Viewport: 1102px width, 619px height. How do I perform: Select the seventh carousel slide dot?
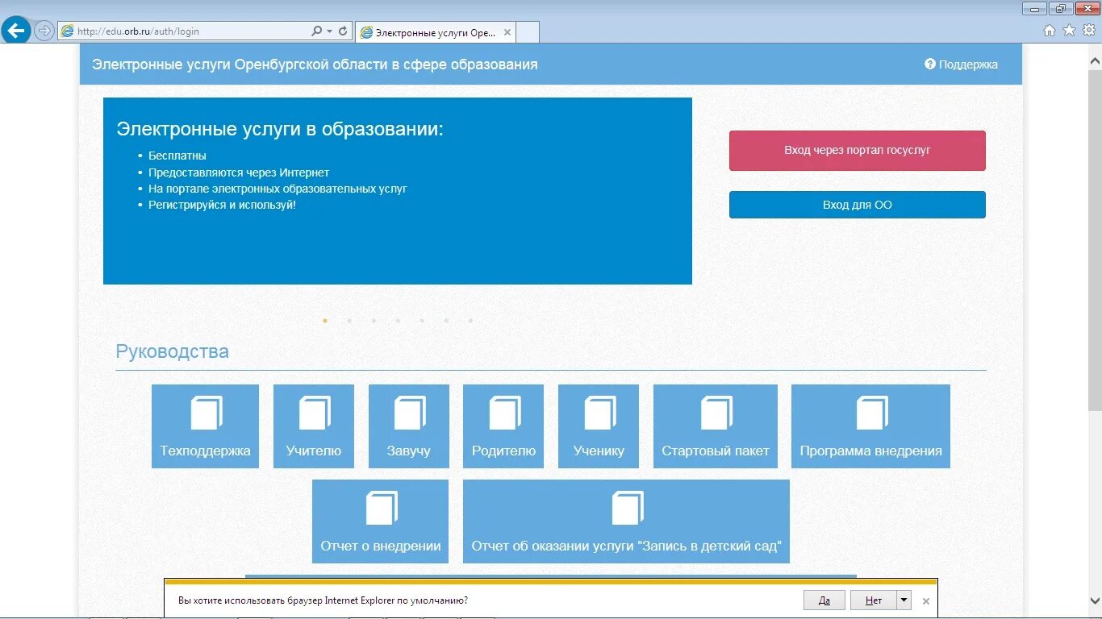[470, 321]
